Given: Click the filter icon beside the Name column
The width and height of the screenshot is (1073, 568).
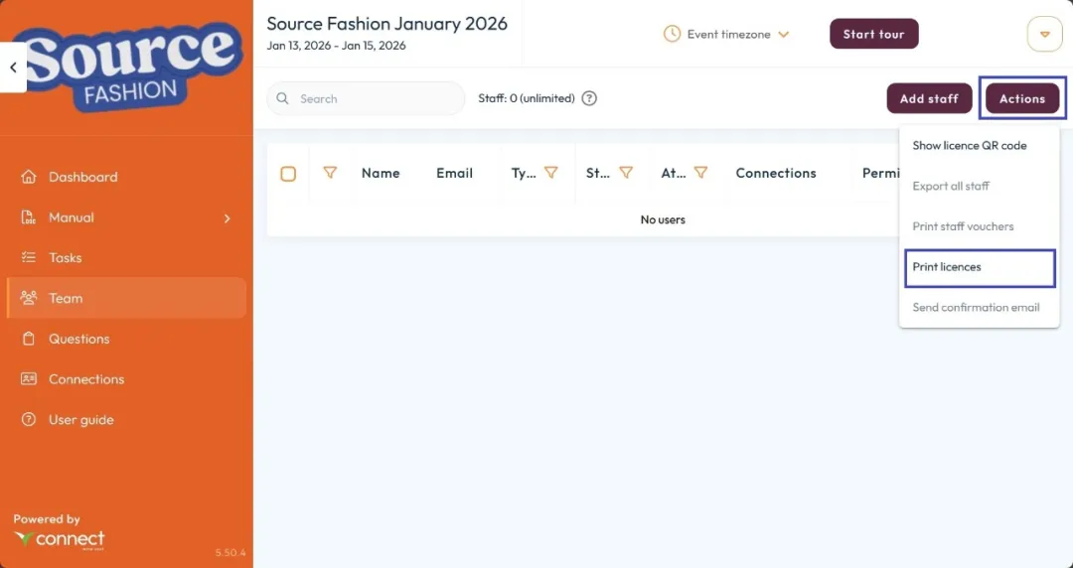Looking at the screenshot, I should click(x=330, y=173).
